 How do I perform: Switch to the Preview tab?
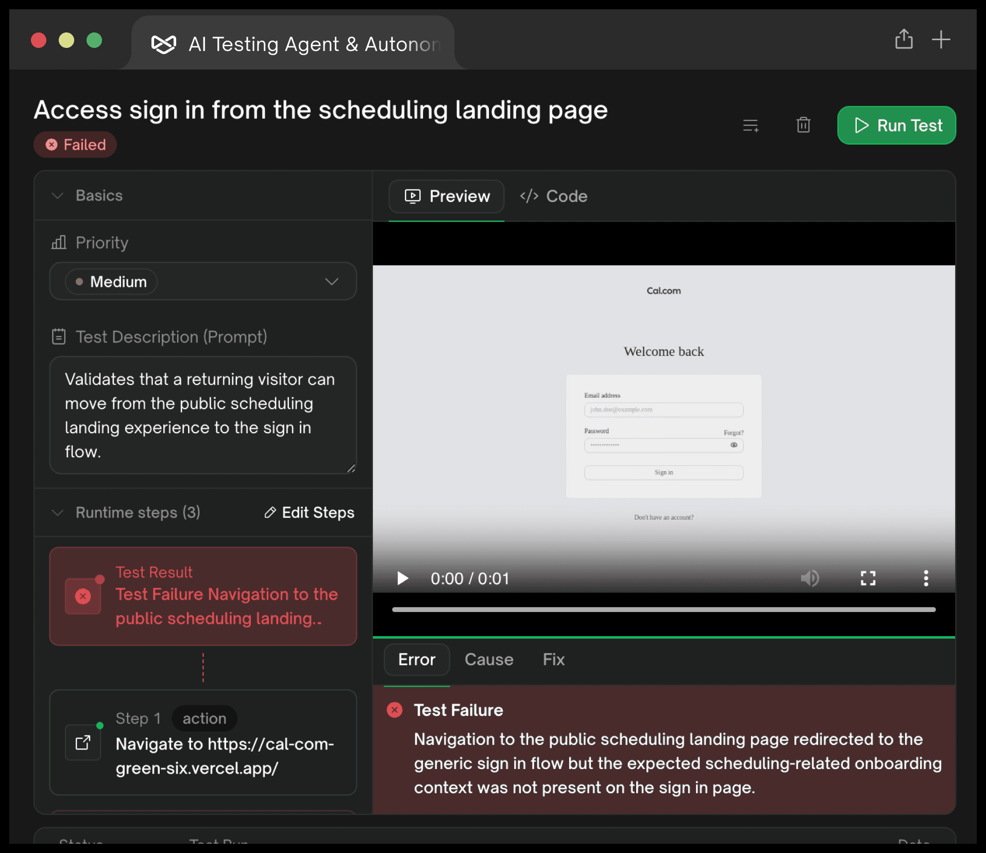pyautogui.click(x=447, y=196)
